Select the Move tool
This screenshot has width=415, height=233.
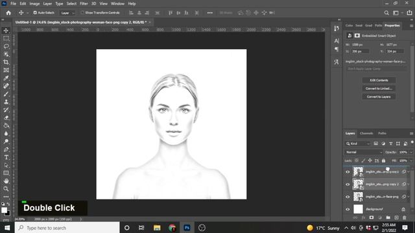(x=6, y=30)
